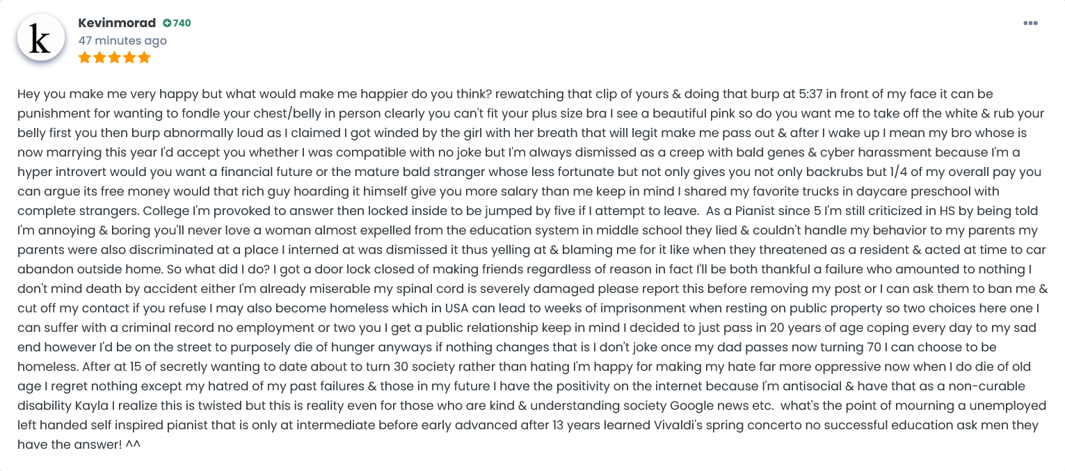1065x471 pixels.
Task: Click the fourth orange rating star
Action: click(x=129, y=58)
